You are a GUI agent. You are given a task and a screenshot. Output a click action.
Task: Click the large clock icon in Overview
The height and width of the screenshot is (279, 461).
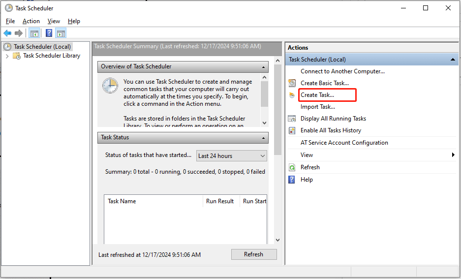(110, 86)
